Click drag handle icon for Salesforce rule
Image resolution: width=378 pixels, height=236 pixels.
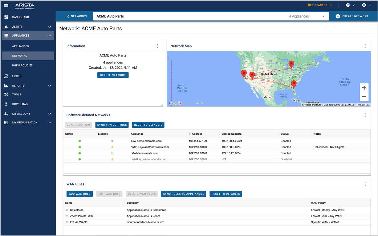[67, 210]
